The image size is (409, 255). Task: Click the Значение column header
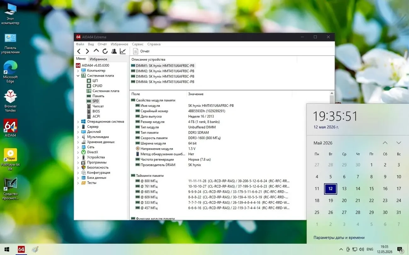point(239,94)
